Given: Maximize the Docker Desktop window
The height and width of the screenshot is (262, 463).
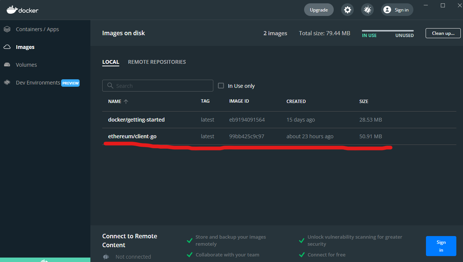Looking at the screenshot, I should click(443, 5).
